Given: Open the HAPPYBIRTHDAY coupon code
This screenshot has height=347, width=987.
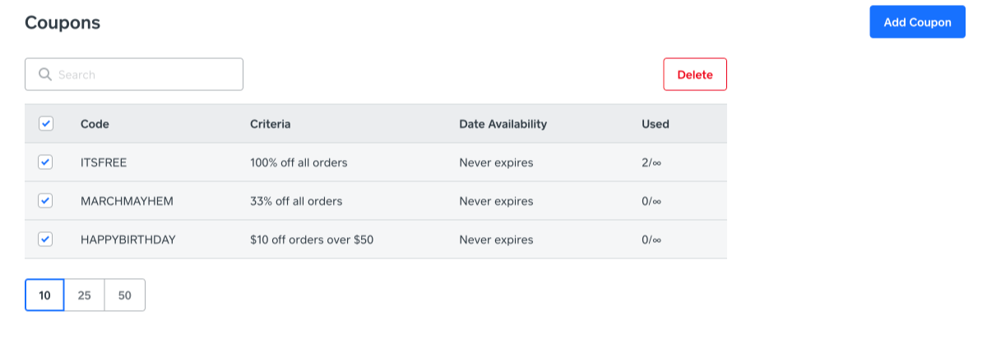Looking at the screenshot, I should [128, 240].
